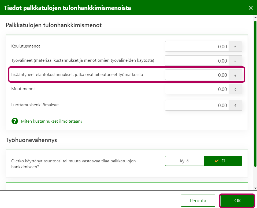This screenshot has height=208, width=257.
Task: Click the Peruuta button
Action: tap(198, 200)
